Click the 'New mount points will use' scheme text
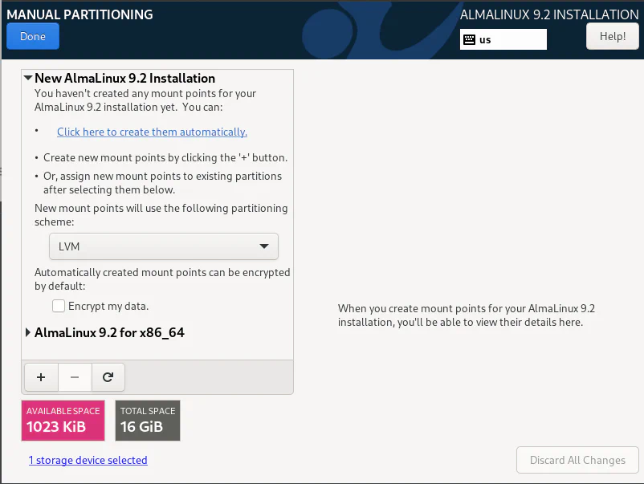The width and height of the screenshot is (644, 484). tap(161, 214)
